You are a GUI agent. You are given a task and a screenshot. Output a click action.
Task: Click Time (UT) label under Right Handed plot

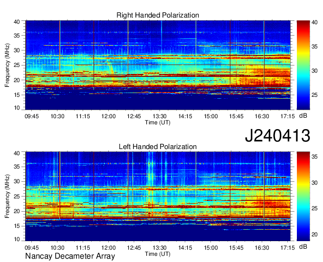tap(158, 122)
